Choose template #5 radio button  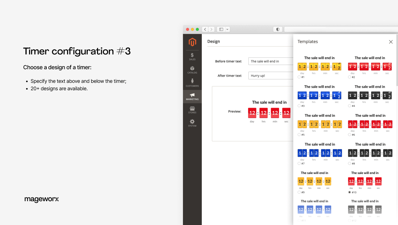click(298, 134)
